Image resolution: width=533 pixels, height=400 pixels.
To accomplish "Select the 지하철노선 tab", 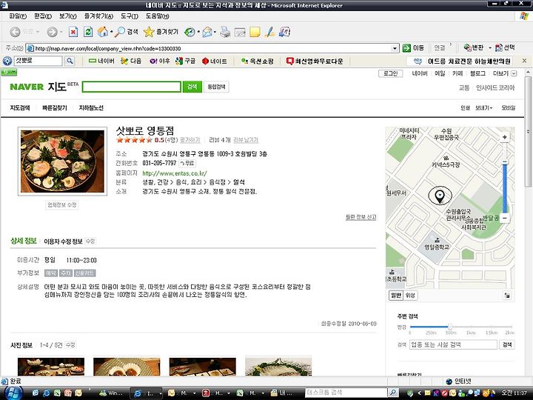I will point(91,108).
